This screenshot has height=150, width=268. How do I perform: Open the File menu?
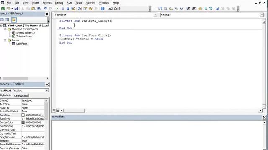tap(9, 3)
